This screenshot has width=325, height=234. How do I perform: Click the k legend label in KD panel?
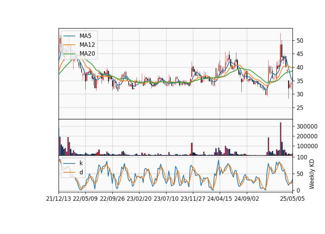point(81,163)
